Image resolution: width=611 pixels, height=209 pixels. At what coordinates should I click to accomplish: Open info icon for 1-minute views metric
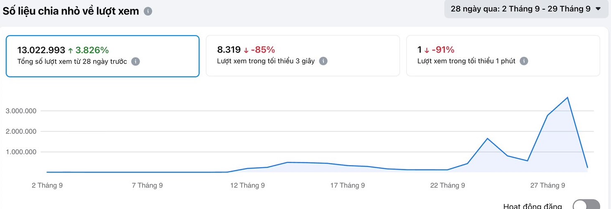coord(524,61)
